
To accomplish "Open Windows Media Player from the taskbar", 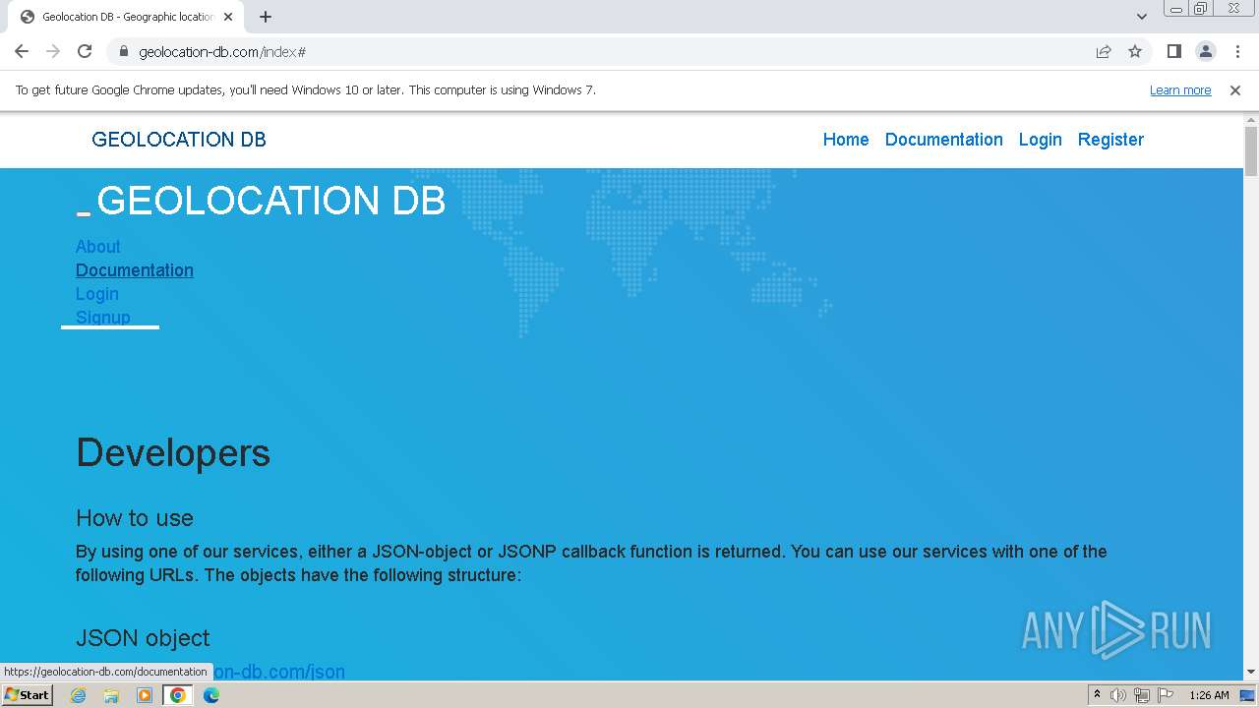I will (145, 695).
